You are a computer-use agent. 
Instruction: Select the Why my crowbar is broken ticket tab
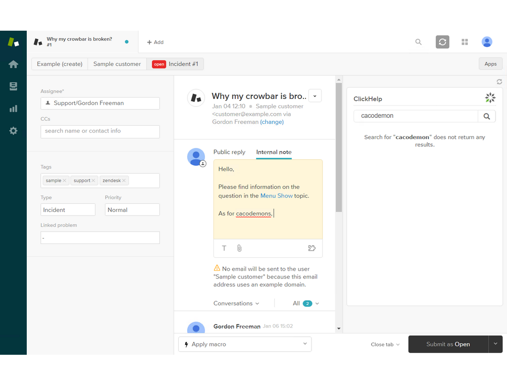83,42
